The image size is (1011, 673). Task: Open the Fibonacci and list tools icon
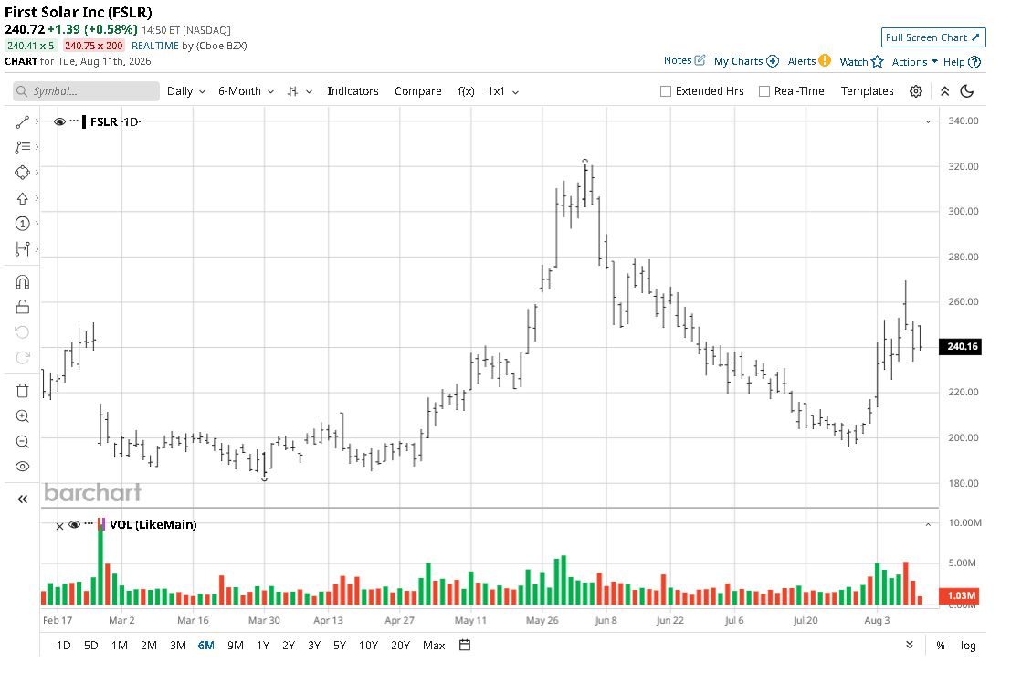coord(23,147)
